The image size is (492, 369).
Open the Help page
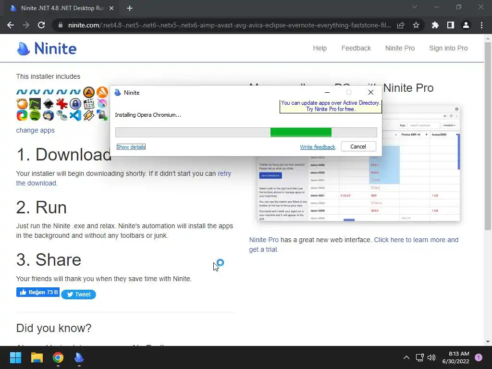coord(320,49)
